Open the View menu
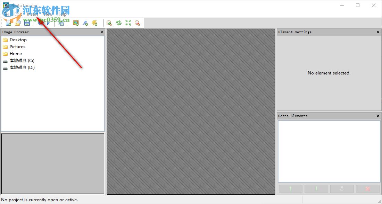This screenshot has width=382, height=204. [47, 14]
